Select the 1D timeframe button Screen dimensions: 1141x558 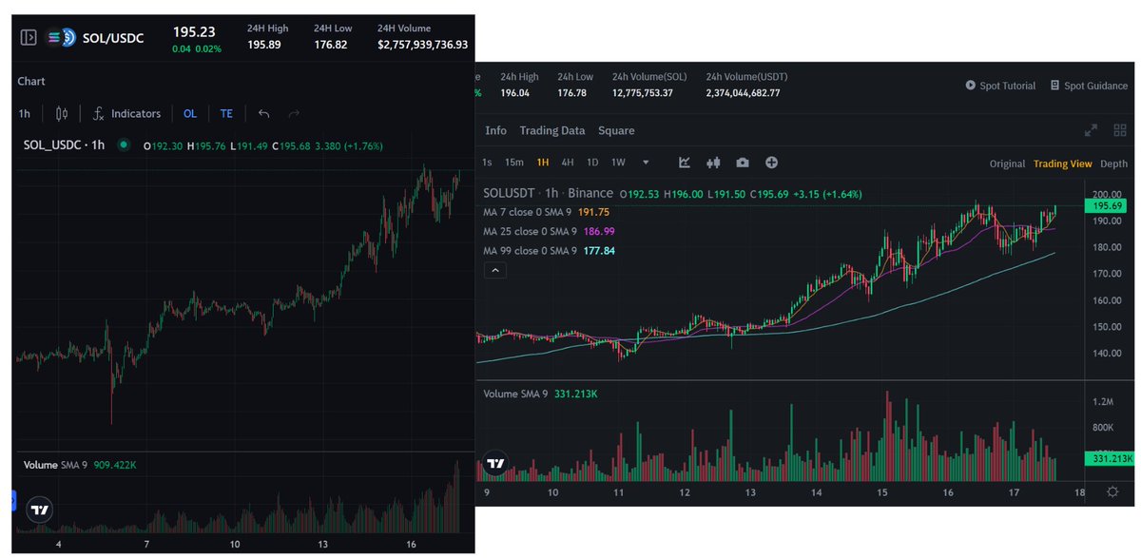tap(591, 163)
